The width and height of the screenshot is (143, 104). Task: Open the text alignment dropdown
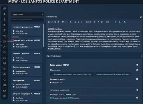click(x=120, y=22)
